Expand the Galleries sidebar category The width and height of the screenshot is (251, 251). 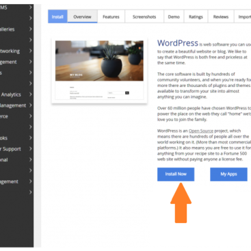point(31,29)
